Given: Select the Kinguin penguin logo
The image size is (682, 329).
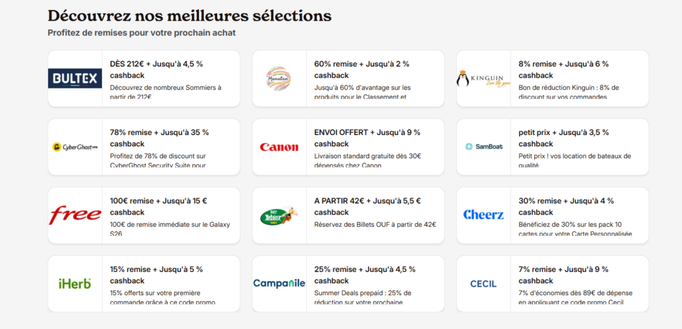Looking at the screenshot, I should (x=483, y=78).
